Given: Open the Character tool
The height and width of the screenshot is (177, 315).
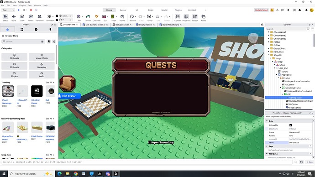Looking at the screenshot, I should coord(96,18).
